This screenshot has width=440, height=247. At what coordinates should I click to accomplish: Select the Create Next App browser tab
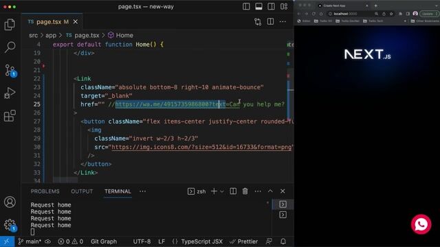pyautogui.click(x=343, y=5)
